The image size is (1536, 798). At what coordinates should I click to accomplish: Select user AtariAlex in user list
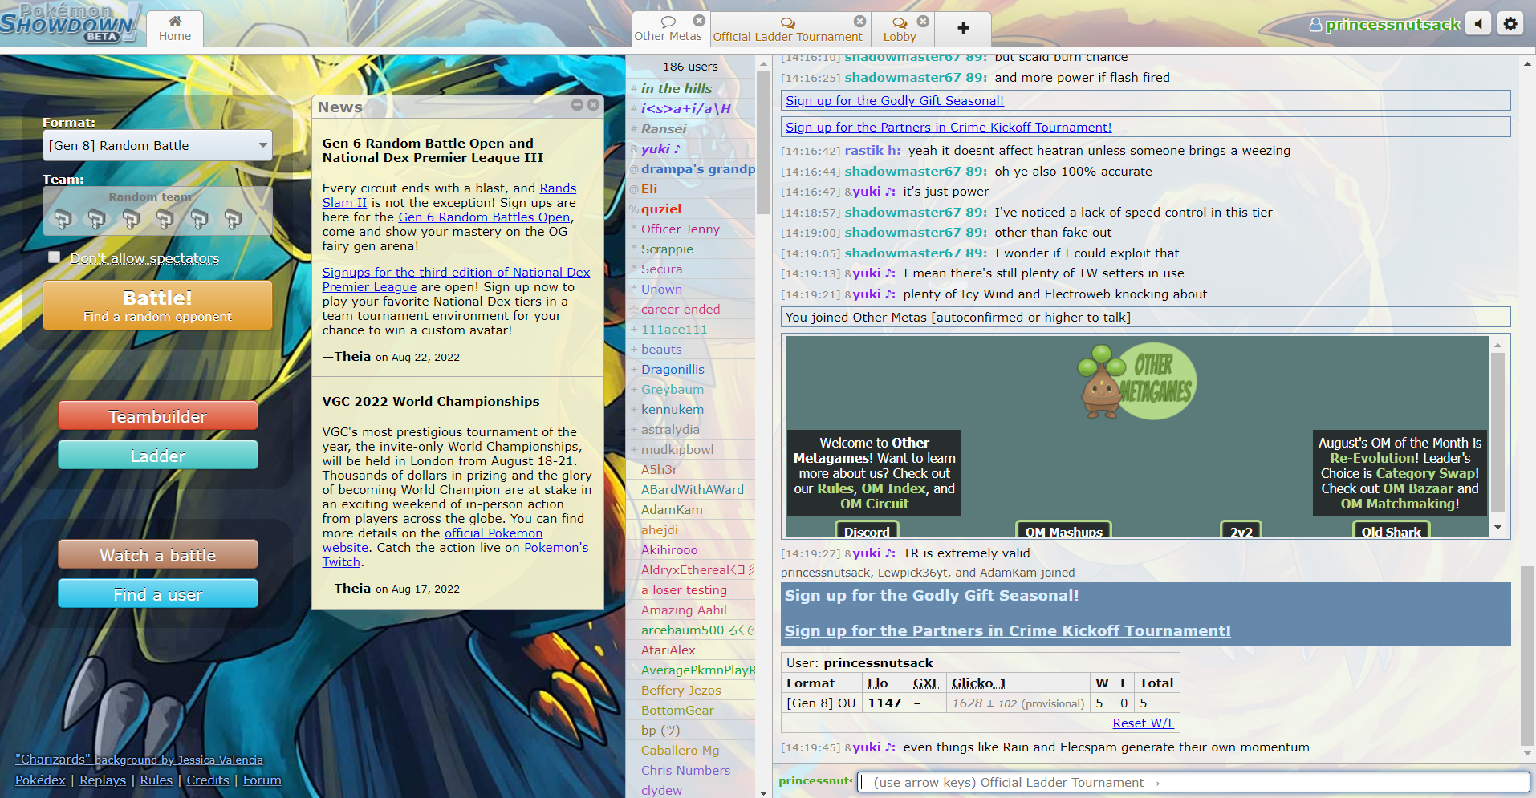click(690, 650)
